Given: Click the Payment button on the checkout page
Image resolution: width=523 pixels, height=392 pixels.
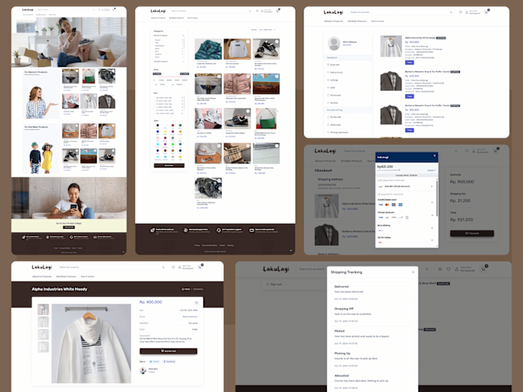Looking at the screenshot, I should pos(472,233).
